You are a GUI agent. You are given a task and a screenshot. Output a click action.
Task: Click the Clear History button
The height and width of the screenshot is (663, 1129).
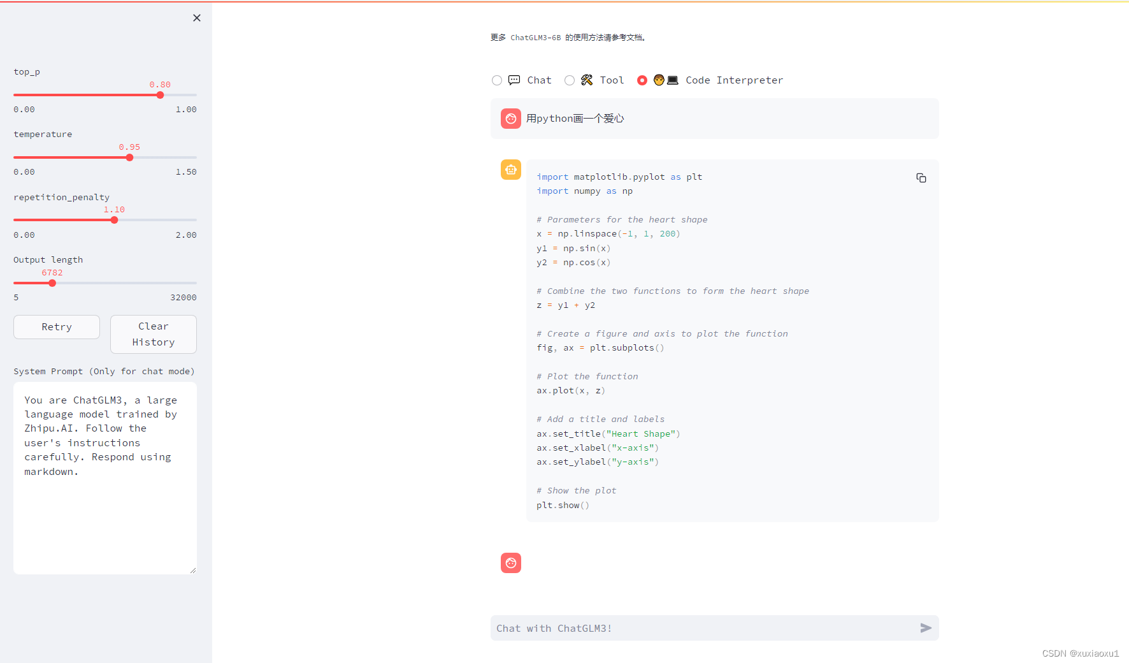[x=154, y=334]
